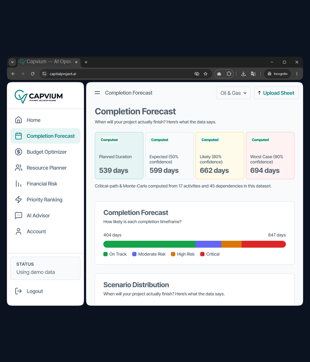Click the Budget Optimizer dollar icon
Image resolution: width=310 pixels, height=362 pixels.
[x=19, y=152]
